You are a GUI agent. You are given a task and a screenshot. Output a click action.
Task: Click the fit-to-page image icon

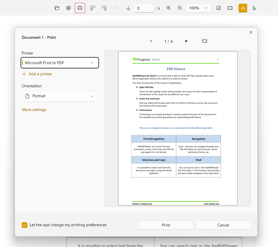click(x=219, y=8)
